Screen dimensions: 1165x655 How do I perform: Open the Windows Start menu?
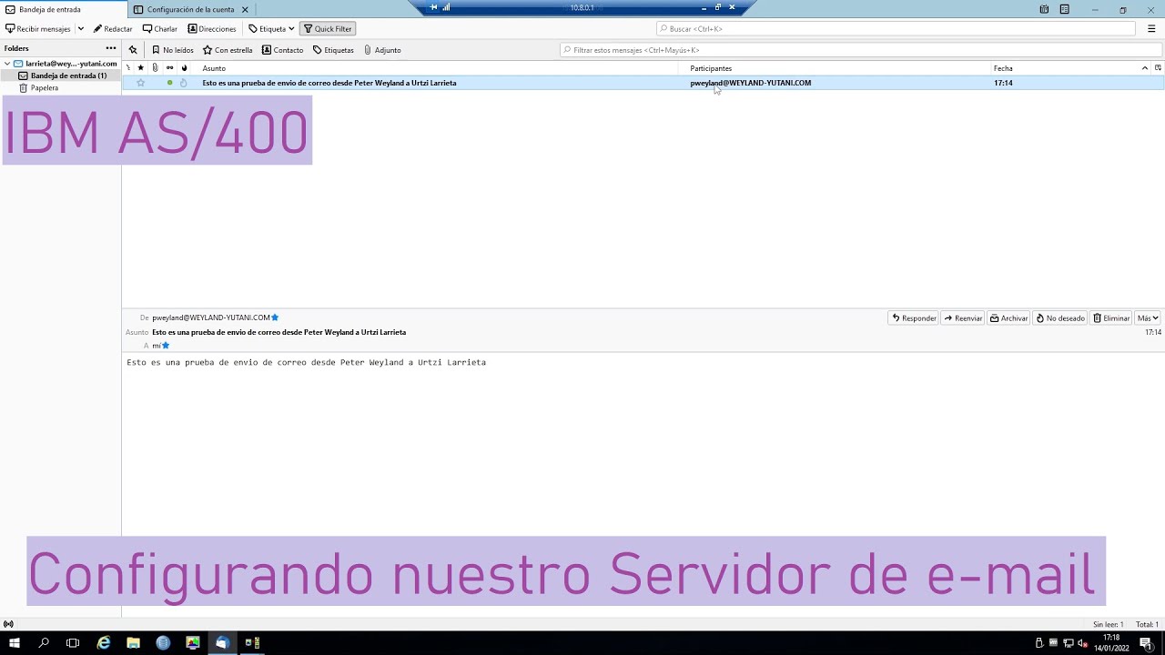click(15, 643)
